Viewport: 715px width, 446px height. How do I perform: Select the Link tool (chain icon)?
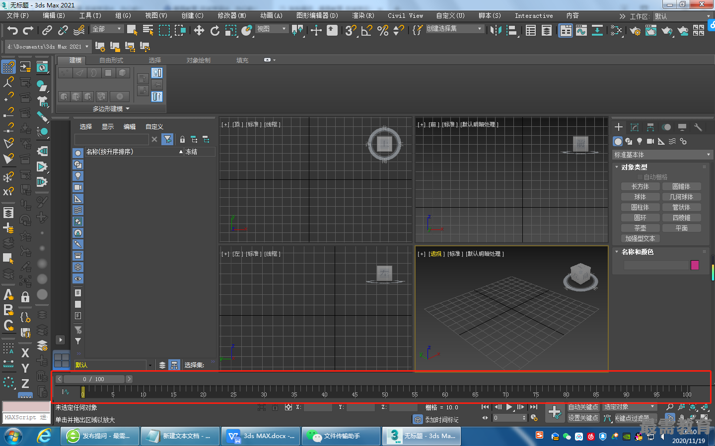(47, 30)
